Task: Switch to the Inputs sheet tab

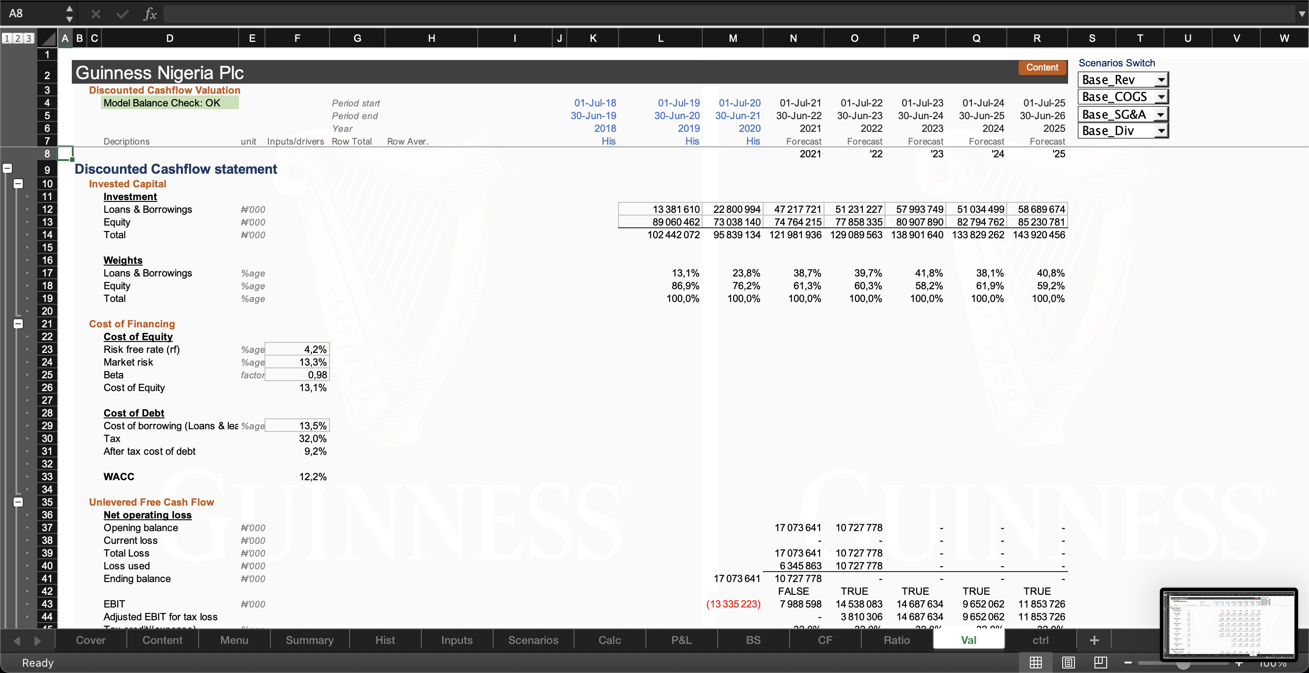Action: tap(457, 640)
